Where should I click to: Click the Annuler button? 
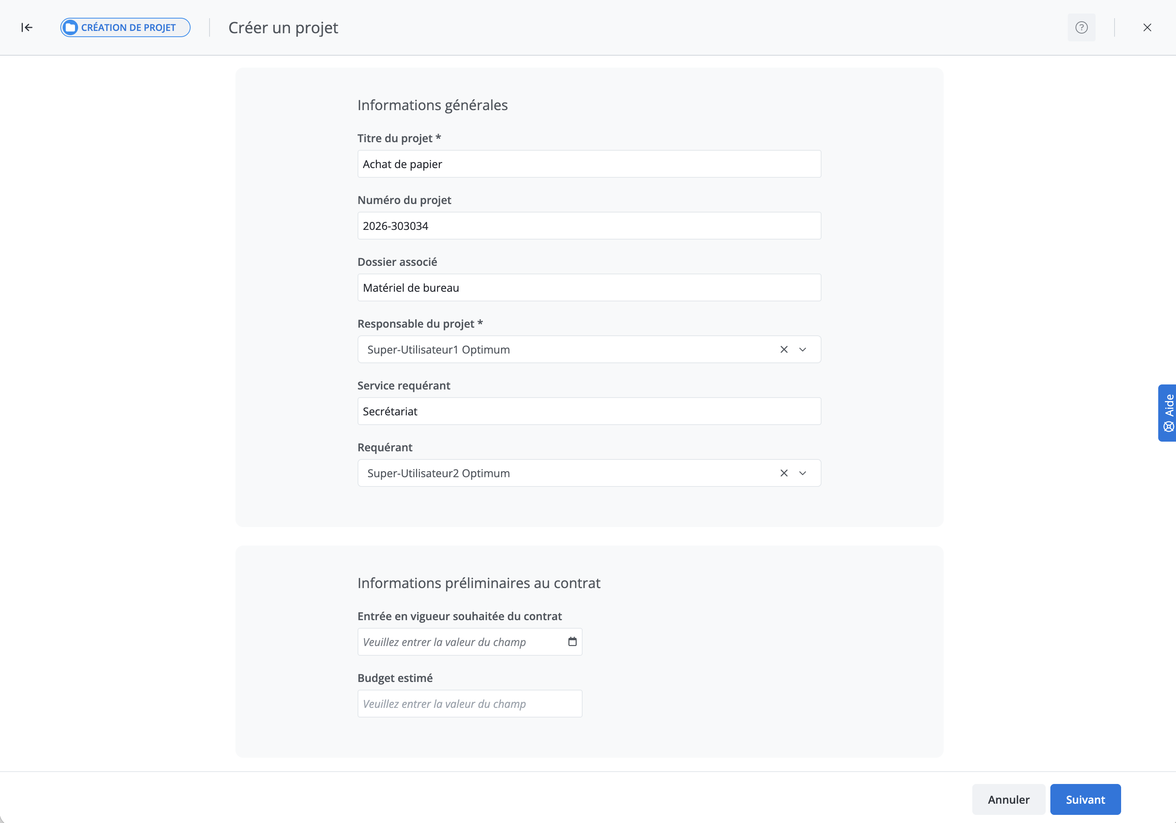point(1008,799)
